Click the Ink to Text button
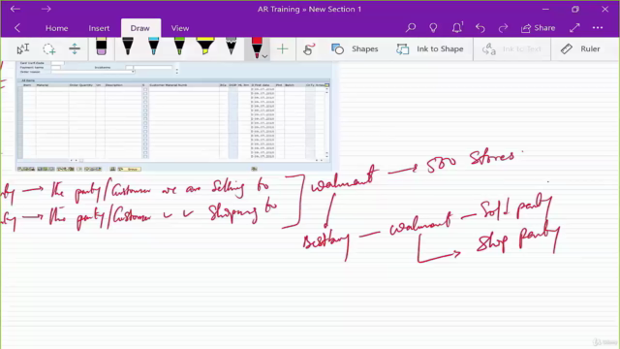This screenshot has height=349, width=620. (511, 49)
